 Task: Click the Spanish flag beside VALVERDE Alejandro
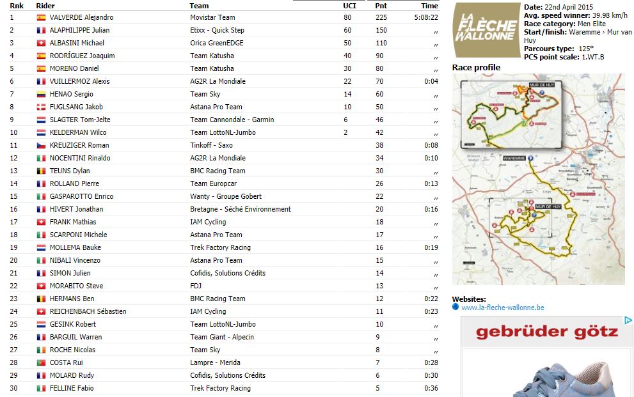coord(41,17)
